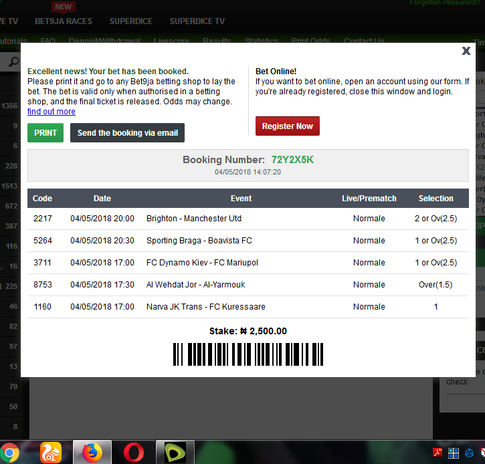This screenshot has height=464, width=485.
Task: Click event code 2217
Action: [x=43, y=218]
